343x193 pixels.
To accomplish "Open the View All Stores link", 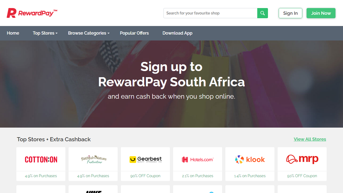I will pyautogui.click(x=310, y=139).
